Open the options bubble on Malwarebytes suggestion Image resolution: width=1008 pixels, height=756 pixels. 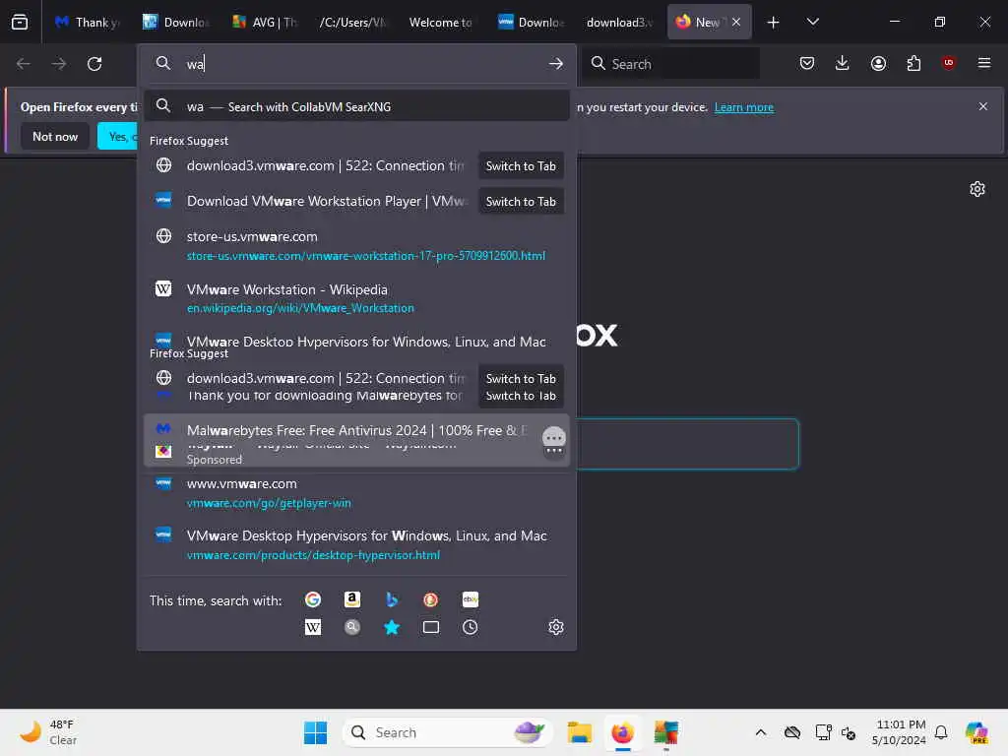click(x=553, y=438)
